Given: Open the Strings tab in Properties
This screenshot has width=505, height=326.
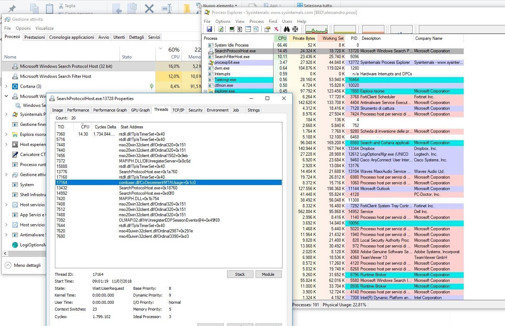Looking at the screenshot, I should (x=253, y=110).
